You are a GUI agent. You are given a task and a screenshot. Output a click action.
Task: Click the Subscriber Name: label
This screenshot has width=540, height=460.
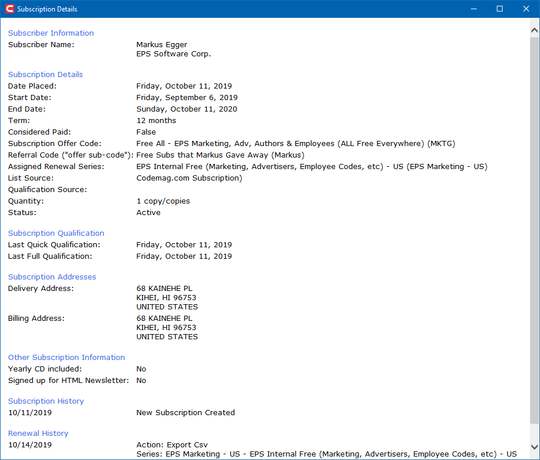41,45
